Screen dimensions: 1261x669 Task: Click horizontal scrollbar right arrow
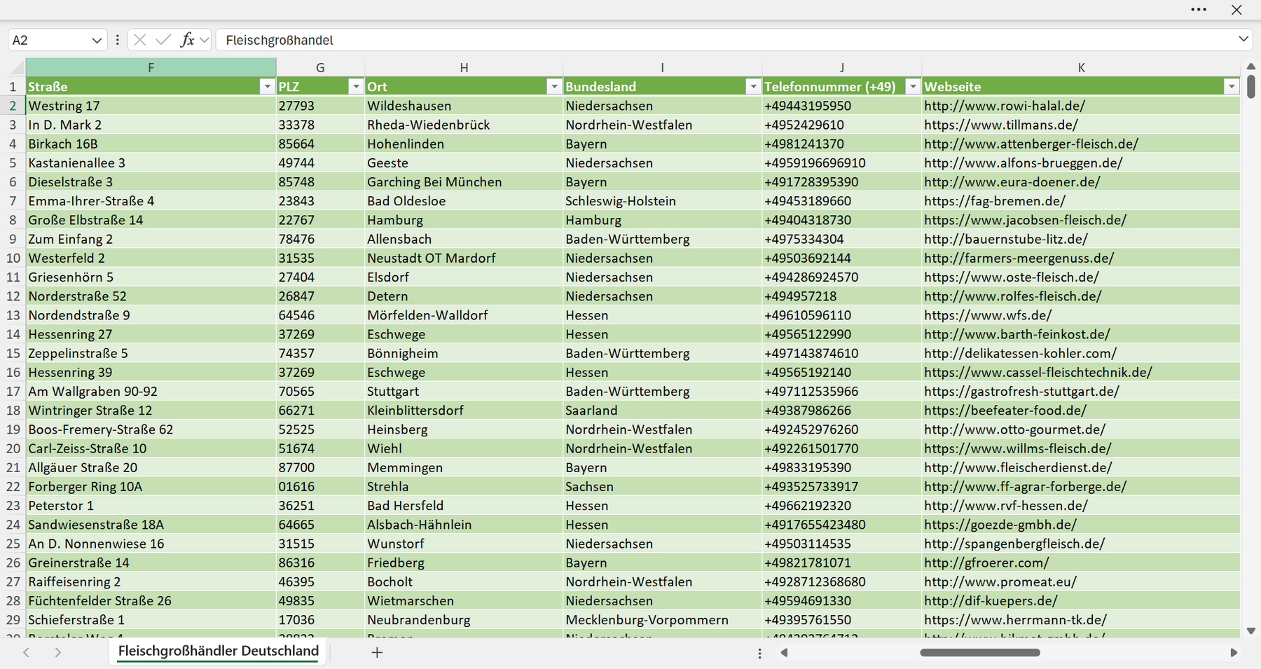tap(1234, 653)
